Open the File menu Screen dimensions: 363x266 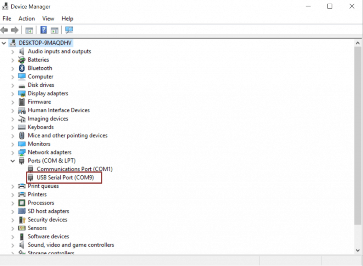pos(7,18)
